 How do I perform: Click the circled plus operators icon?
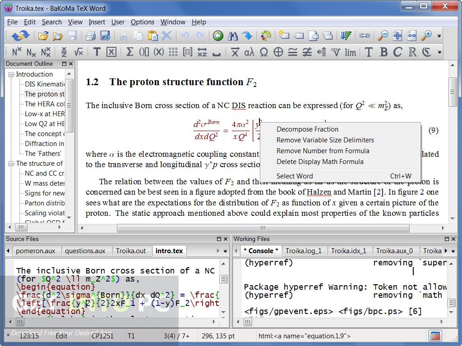coord(278,52)
